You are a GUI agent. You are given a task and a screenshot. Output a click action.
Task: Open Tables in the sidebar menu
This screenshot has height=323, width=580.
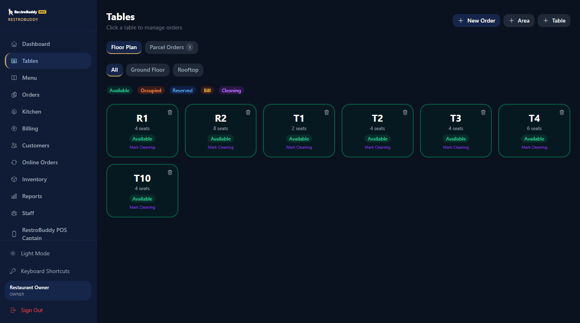click(x=48, y=61)
